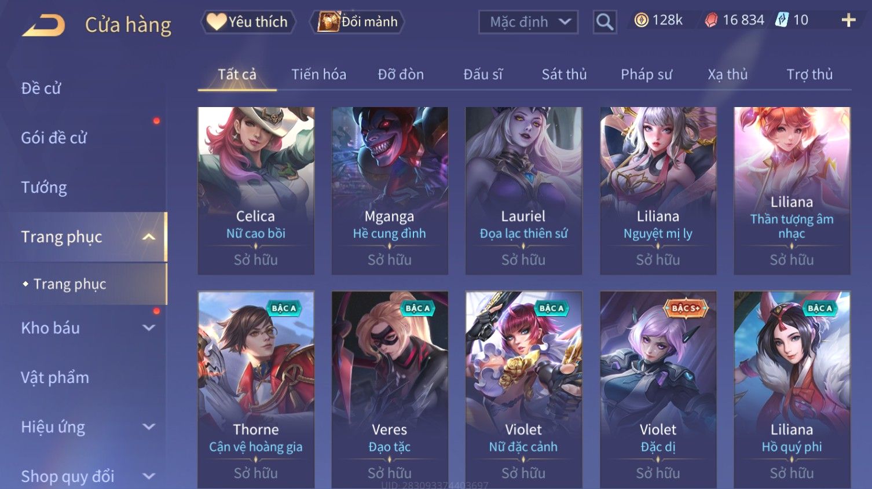Switch to the Pháp sư tab

pos(646,74)
